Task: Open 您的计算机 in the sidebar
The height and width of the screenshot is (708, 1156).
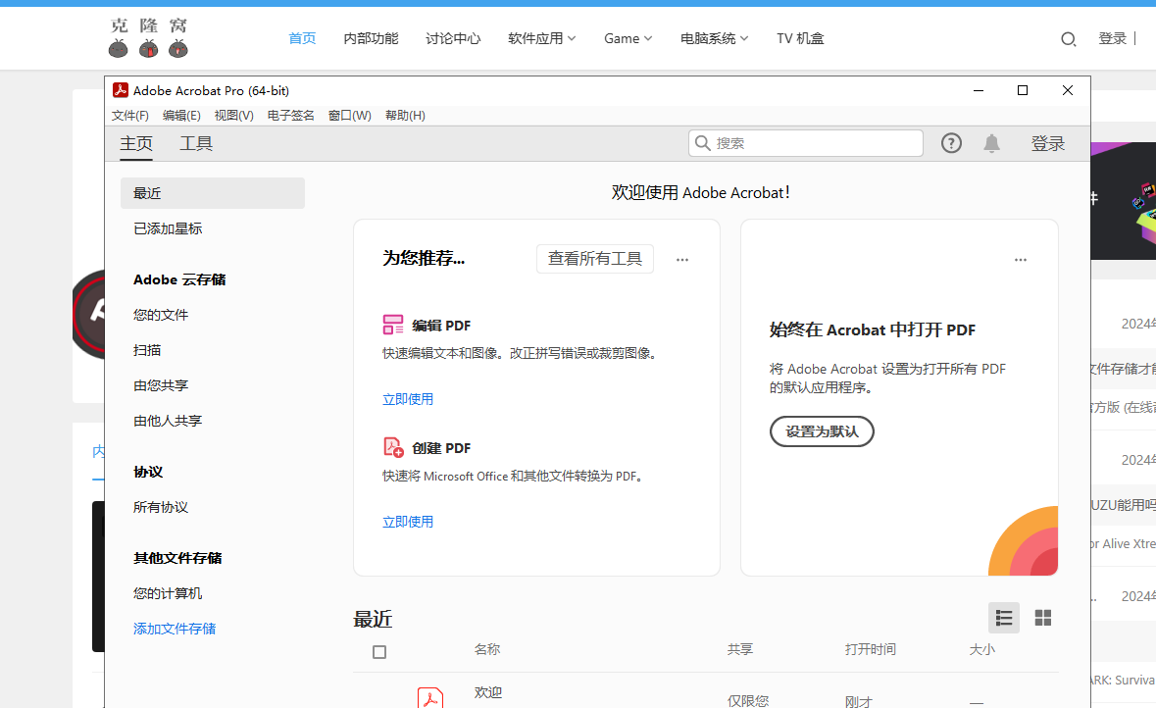Action: tap(168, 593)
